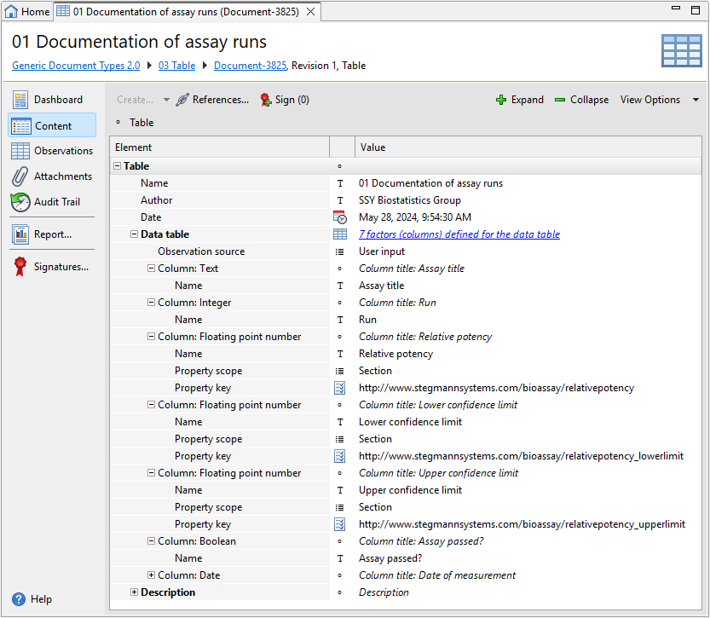Click the Help question mark icon
The image size is (710, 618).
(x=19, y=599)
